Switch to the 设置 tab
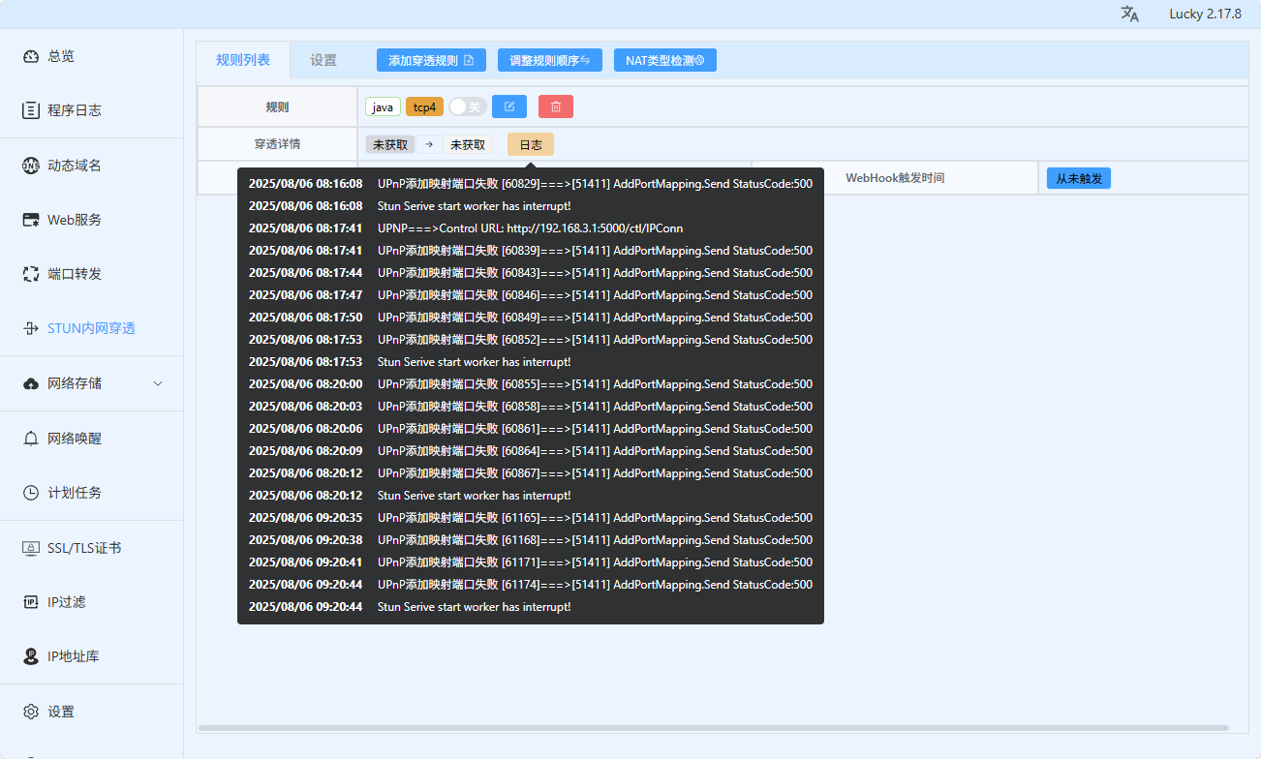This screenshot has height=759, width=1261. pyautogui.click(x=323, y=60)
